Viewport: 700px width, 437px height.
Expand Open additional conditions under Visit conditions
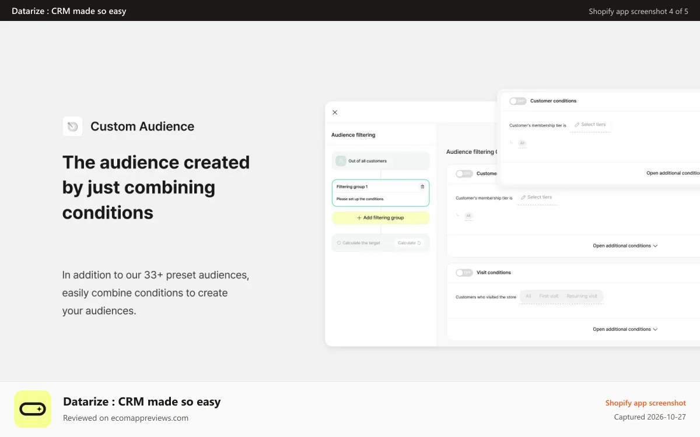625,329
